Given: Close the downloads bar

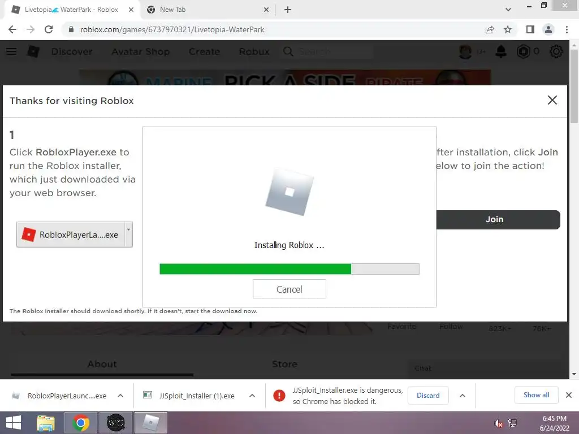Looking at the screenshot, I should click(x=569, y=395).
